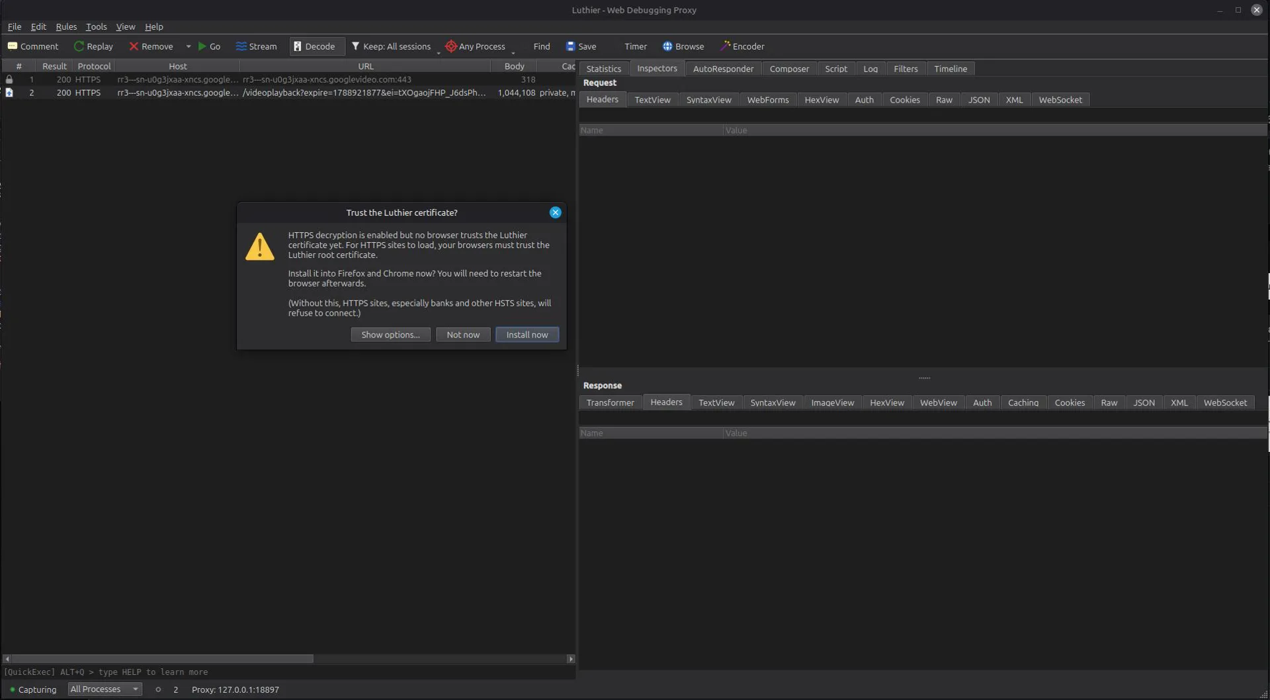Click the Install now button
1270x700 pixels.
[527, 335]
